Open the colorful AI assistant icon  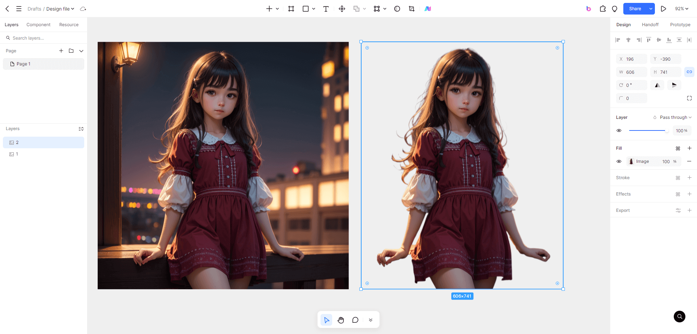428,9
